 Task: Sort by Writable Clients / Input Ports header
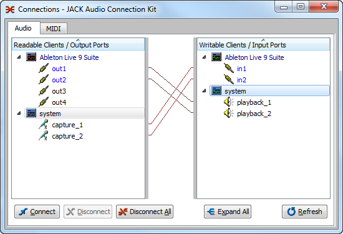[264, 44]
